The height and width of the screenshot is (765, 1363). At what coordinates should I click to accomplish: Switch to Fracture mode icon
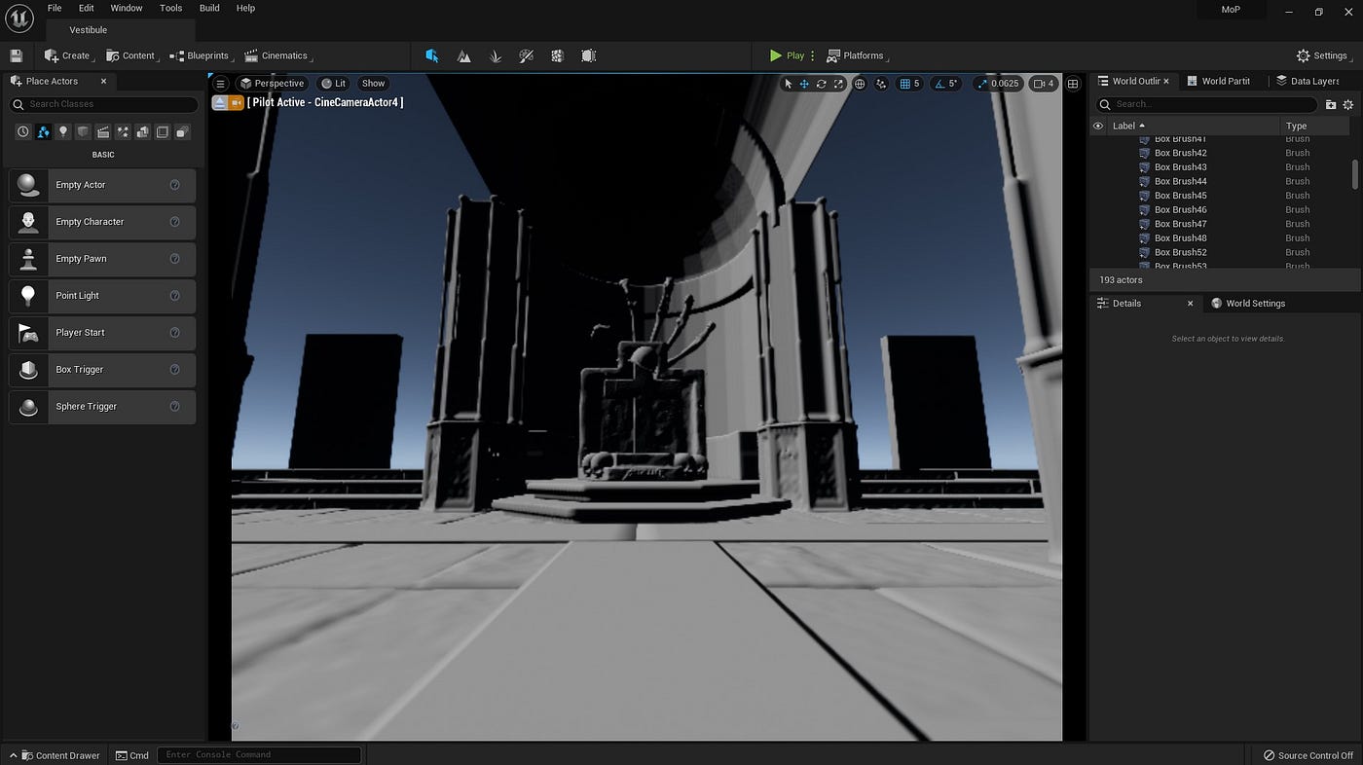(x=558, y=55)
